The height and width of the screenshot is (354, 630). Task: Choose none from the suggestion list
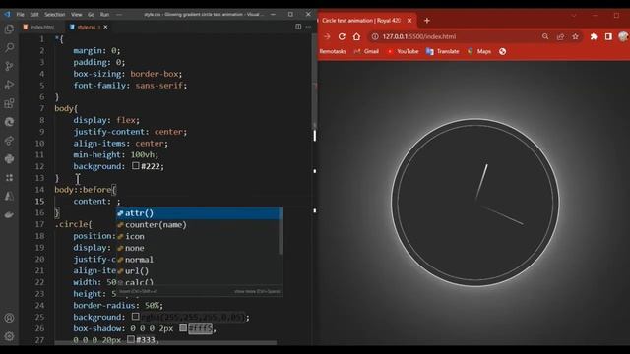point(199,248)
